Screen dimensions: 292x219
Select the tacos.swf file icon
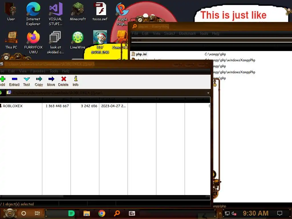[x=100, y=11]
